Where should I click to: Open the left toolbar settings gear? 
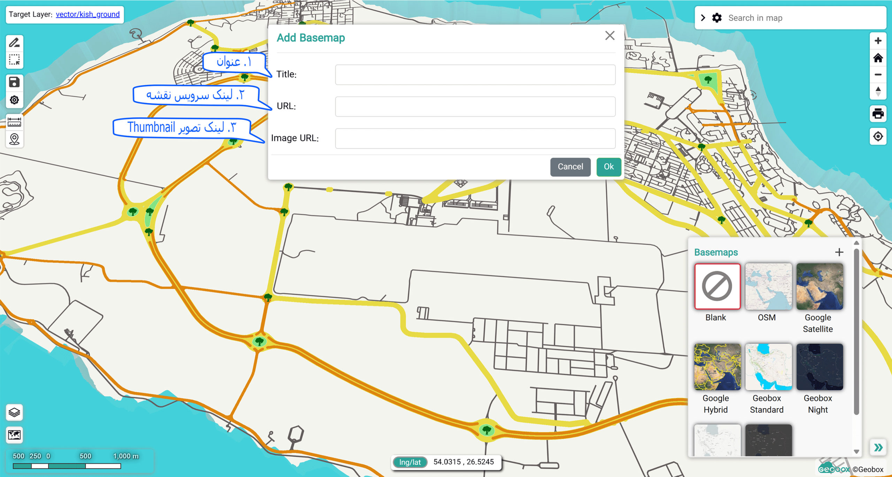pyautogui.click(x=14, y=100)
